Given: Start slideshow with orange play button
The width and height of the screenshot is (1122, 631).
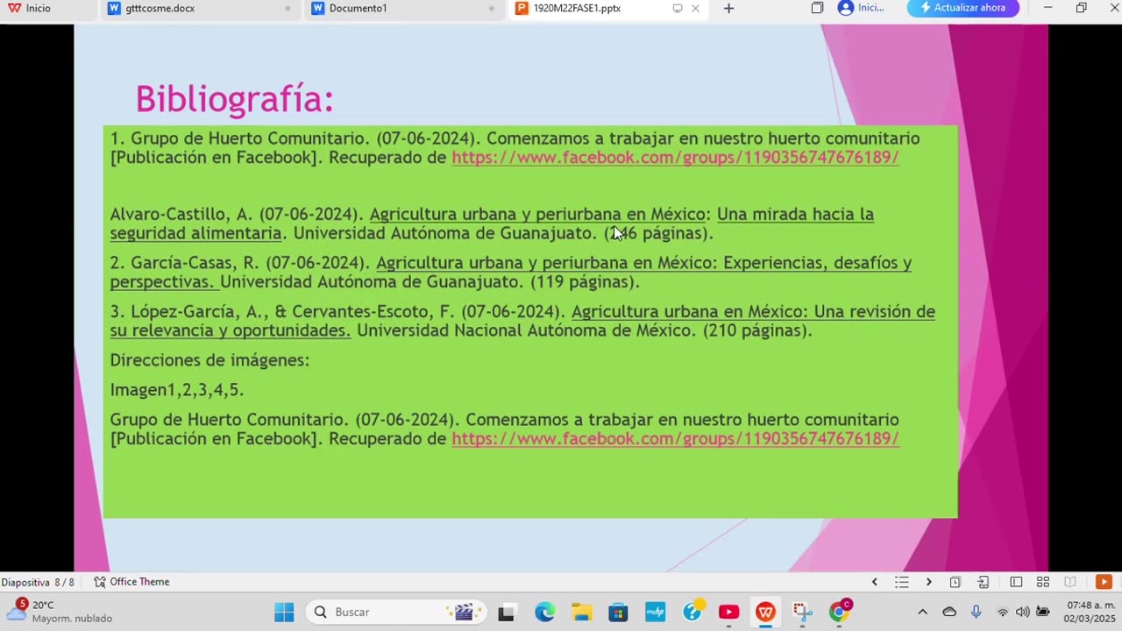Looking at the screenshot, I should pos(1104,582).
